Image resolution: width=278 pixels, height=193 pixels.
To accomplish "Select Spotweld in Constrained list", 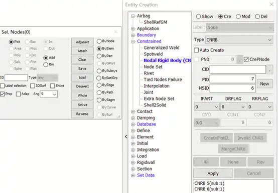I will (153, 54).
